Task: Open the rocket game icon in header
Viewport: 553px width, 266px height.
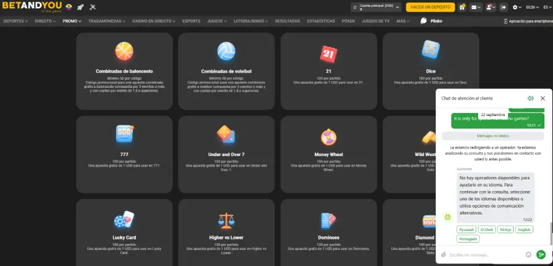Action: (x=80, y=7)
